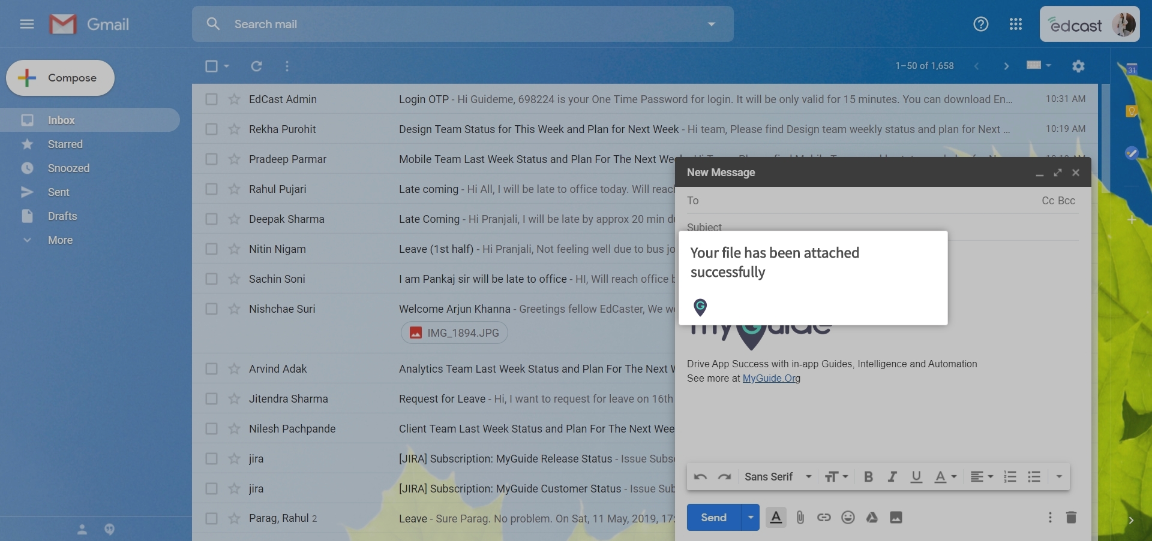Select the Arvind Adak email checkbox
1152x541 pixels.
tap(211, 368)
